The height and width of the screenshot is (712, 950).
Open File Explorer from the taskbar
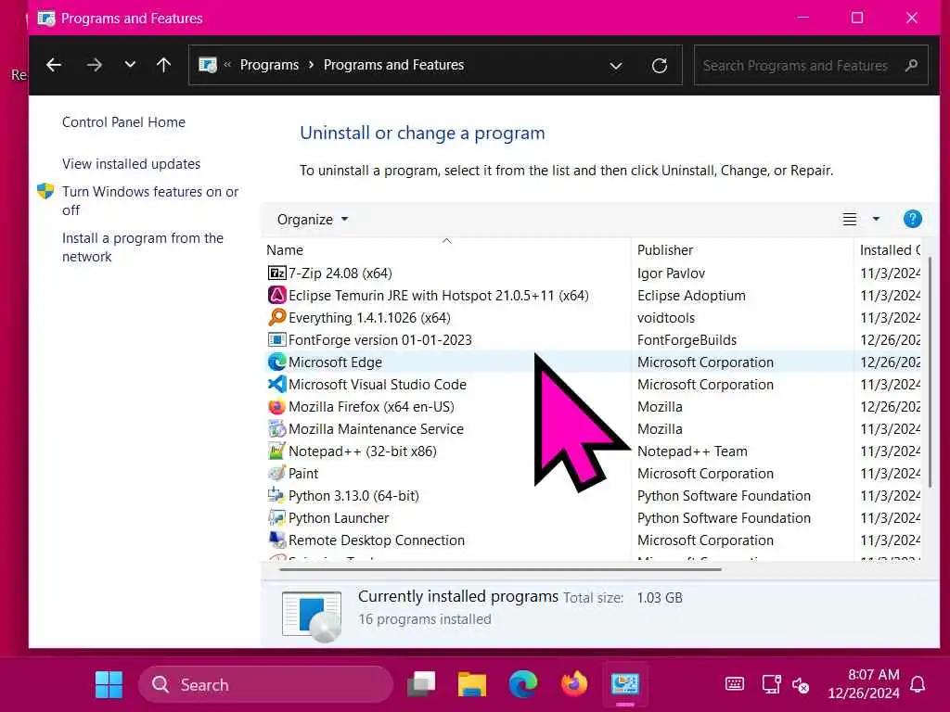tap(472, 685)
